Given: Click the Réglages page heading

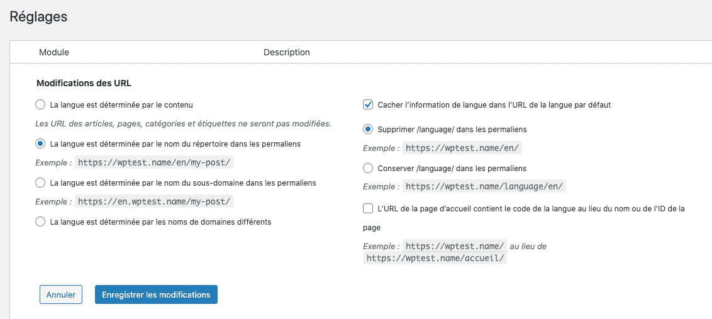Looking at the screenshot, I should 38,17.
